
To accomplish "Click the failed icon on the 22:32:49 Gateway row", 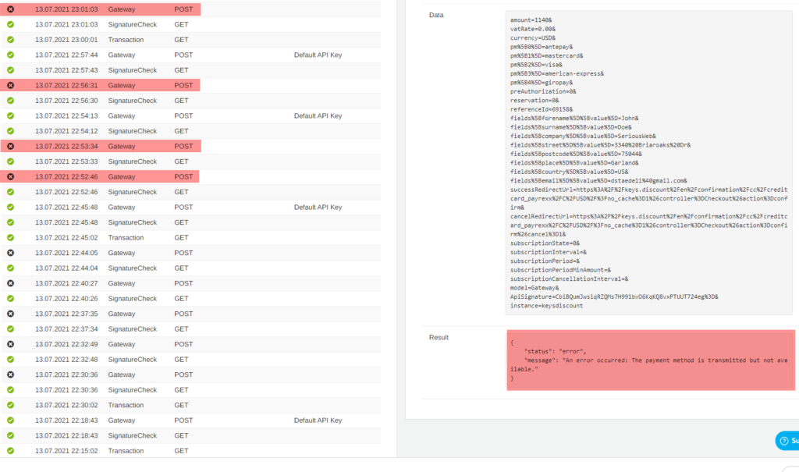I will [10, 345].
